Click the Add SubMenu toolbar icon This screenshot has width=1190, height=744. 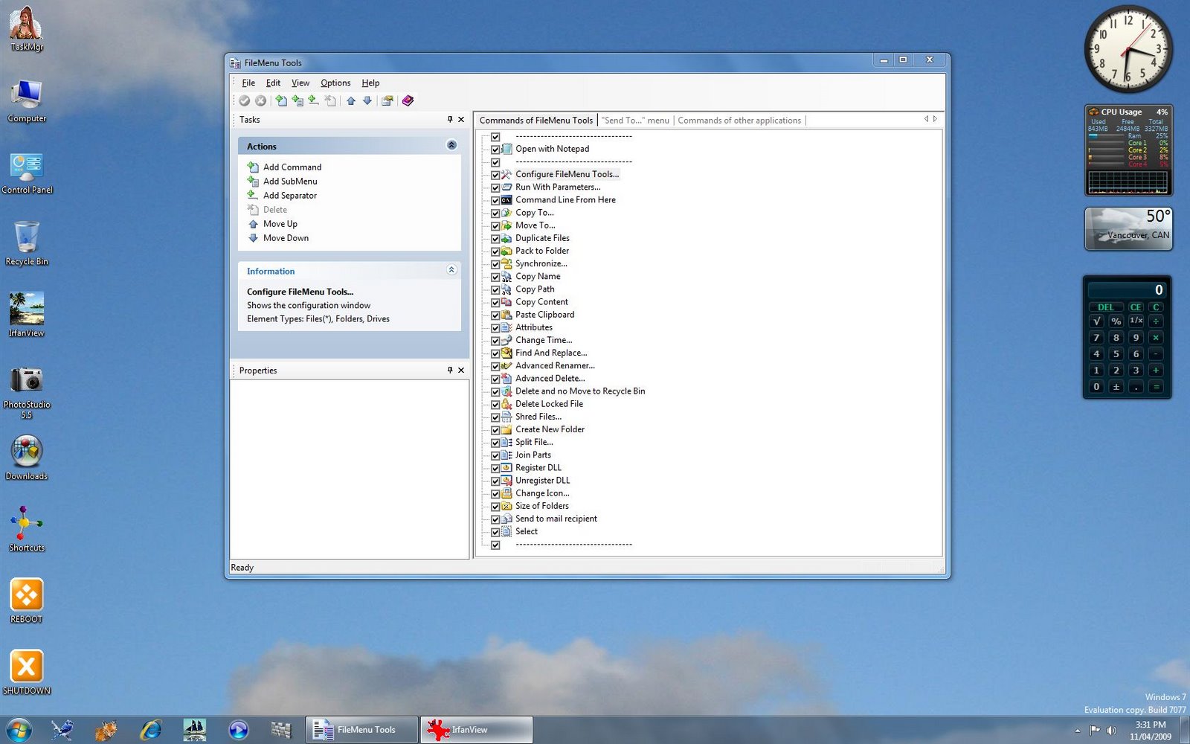pos(297,100)
